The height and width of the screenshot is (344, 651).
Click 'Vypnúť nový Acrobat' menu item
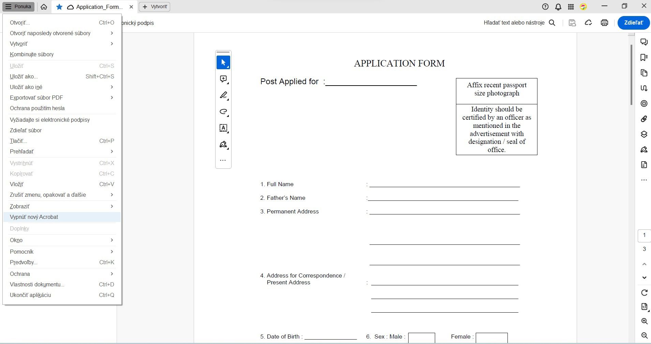click(62, 217)
